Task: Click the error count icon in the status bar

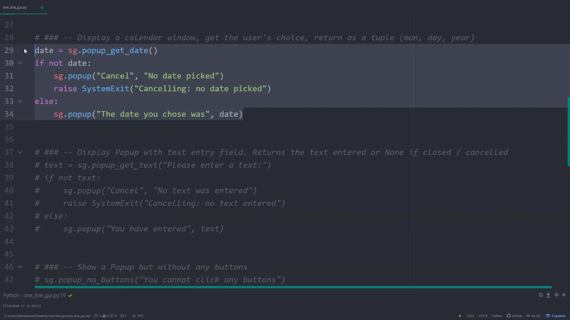Action: [x=96, y=316]
